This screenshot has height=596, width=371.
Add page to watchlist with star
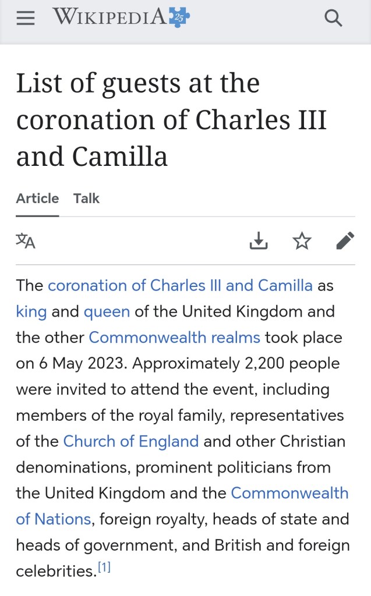point(302,240)
